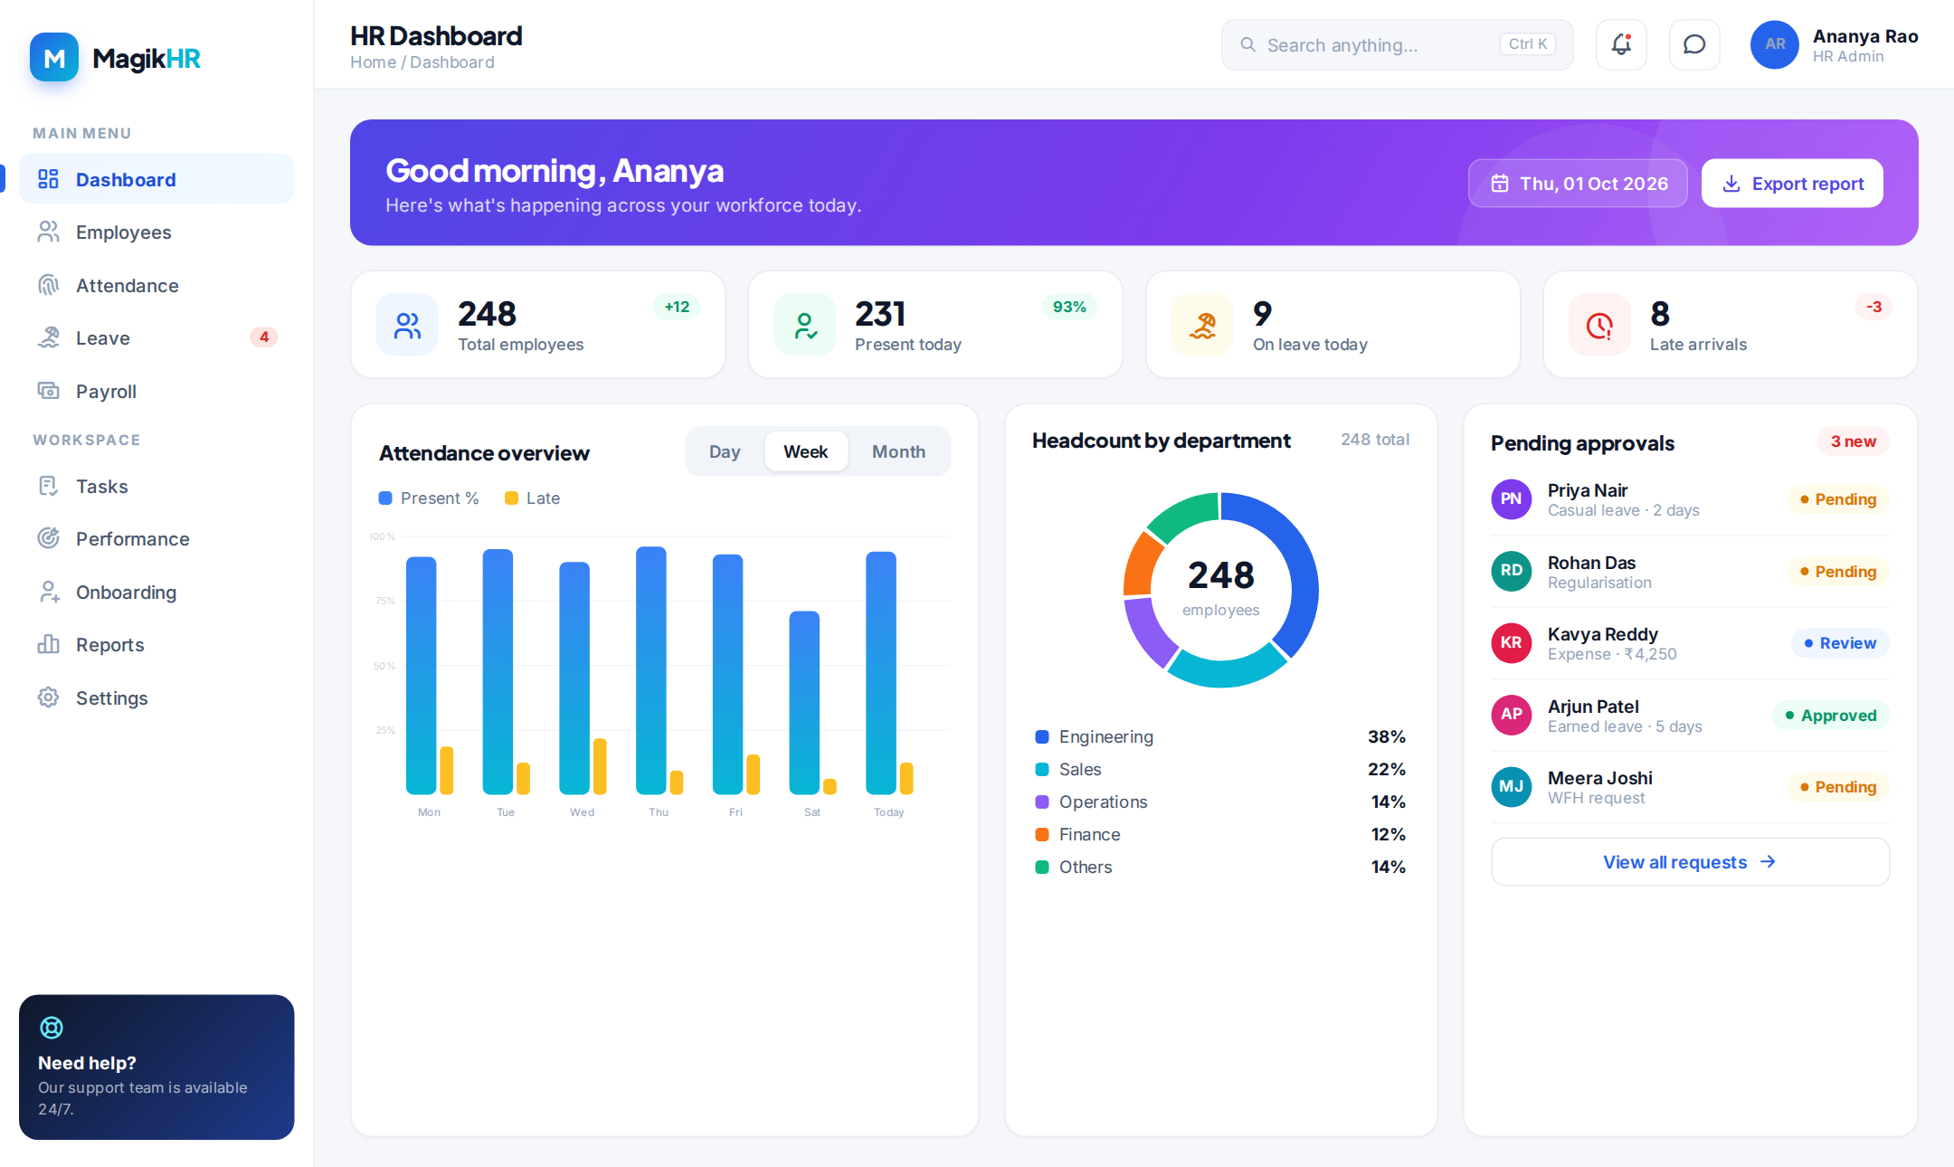The width and height of the screenshot is (1954, 1167).
Task: Click the Total employees people icon
Action: pos(407,325)
